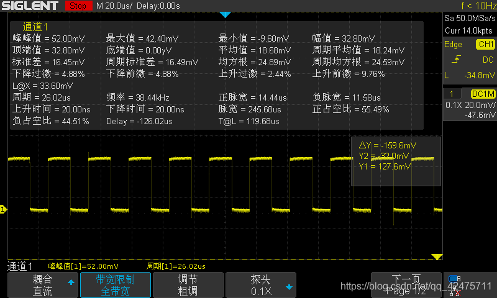
Task: Click the -47.6mV channel offset value
Action: click(480, 115)
